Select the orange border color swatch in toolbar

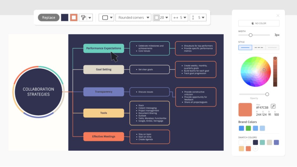74,18
